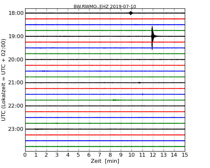Click the x-axis tick label 15
The image size is (210, 168).
click(185, 155)
